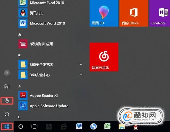
Task: Open the documents folder icon in sidebar
Action: pyautogui.click(x=7, y=87)
